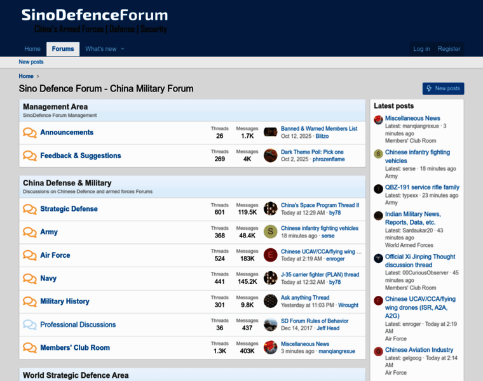Open the Announcements forum
483x381 pixels.
point(67,132)
